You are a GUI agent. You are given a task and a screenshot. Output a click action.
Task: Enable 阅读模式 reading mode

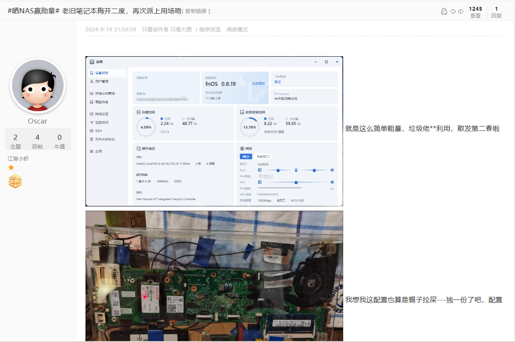[237, 30]
